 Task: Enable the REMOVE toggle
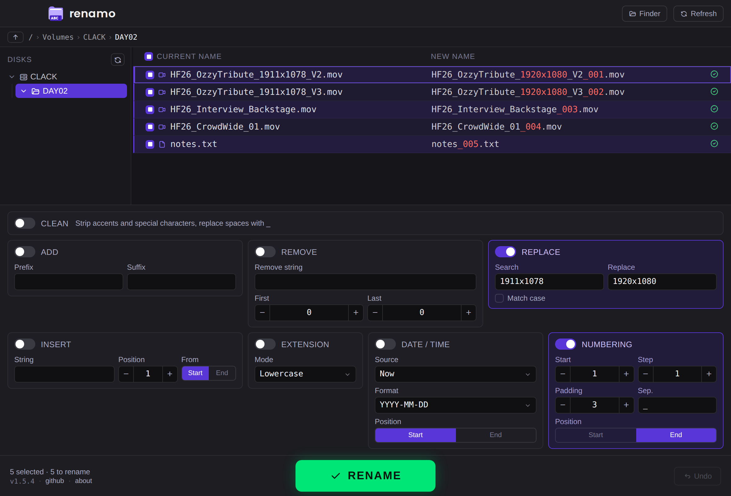(x=265, y=252)
